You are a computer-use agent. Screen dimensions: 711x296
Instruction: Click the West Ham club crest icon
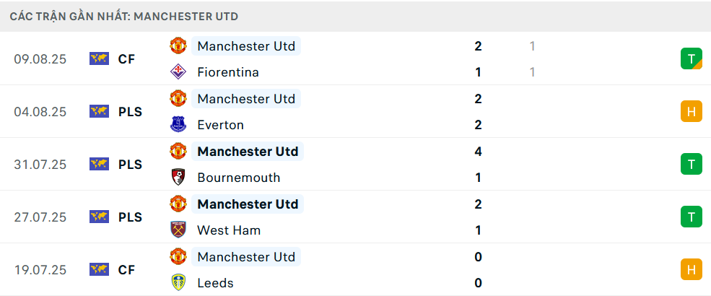(x=178, y=230)
